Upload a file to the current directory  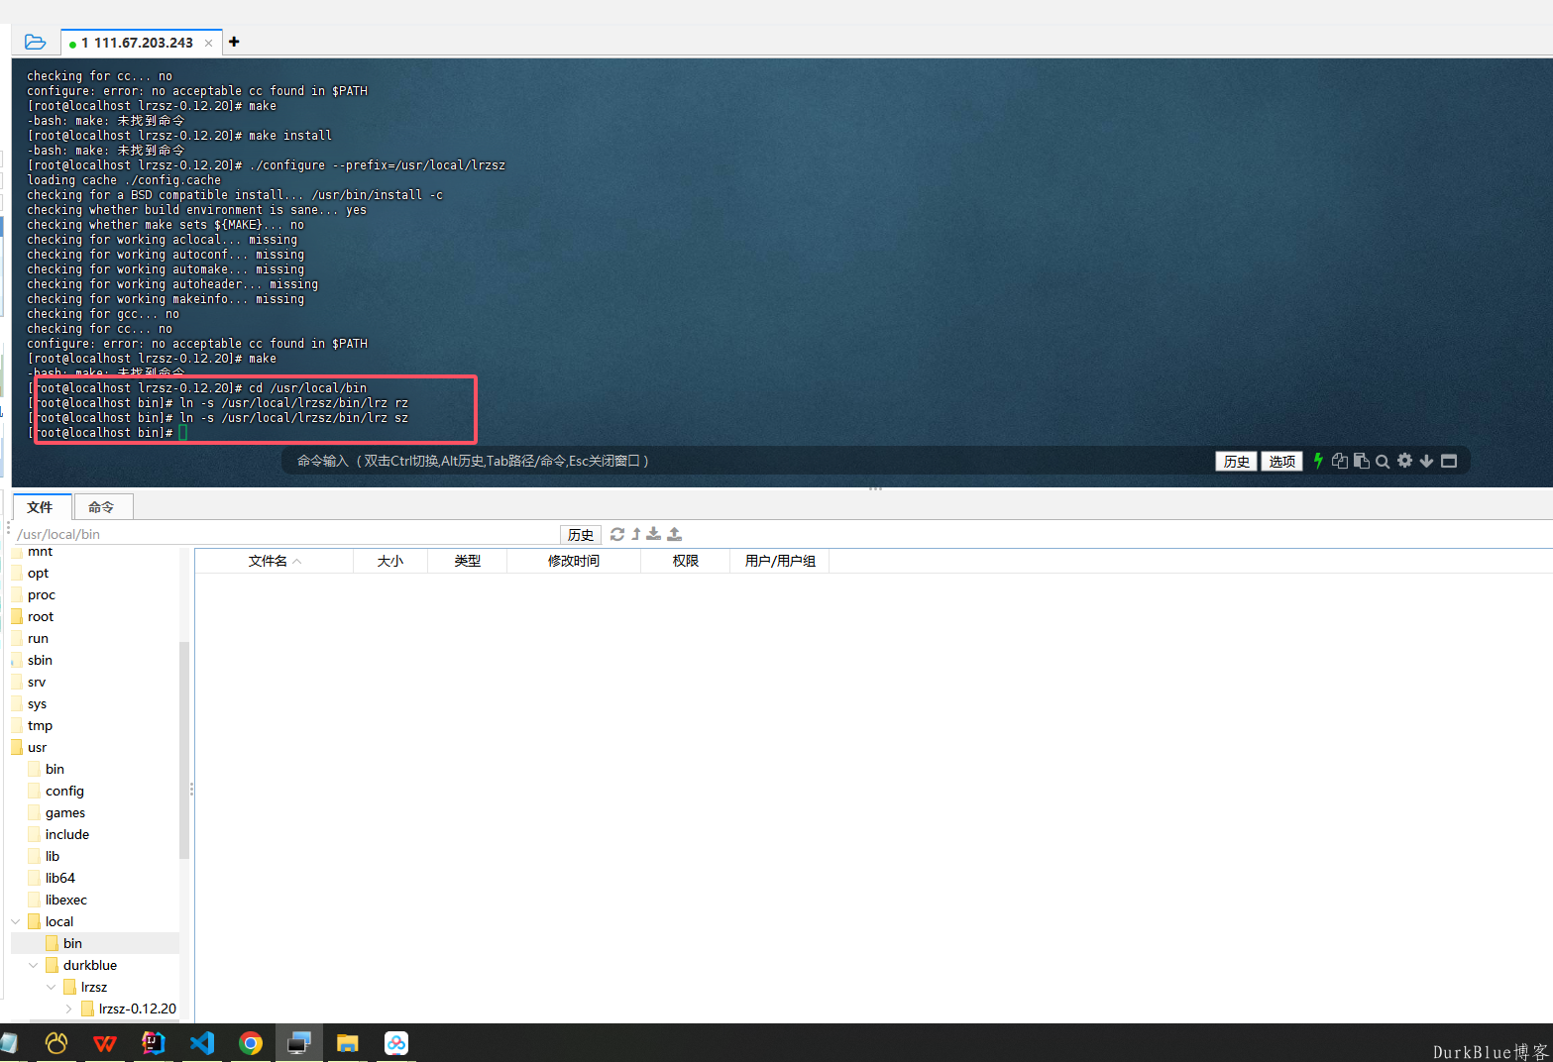[675, 534]
